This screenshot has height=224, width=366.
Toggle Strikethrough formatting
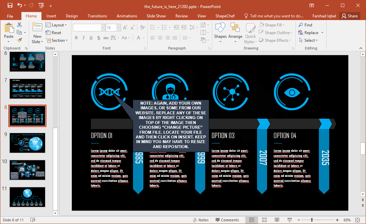pyautogui.click(x=106, y=37)
